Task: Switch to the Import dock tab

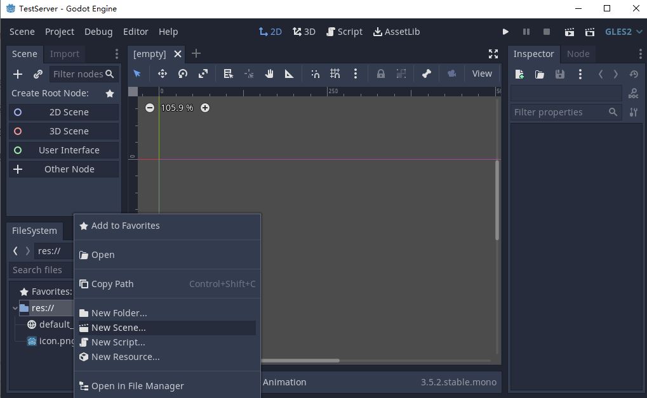Action: (x=64, y=54)
